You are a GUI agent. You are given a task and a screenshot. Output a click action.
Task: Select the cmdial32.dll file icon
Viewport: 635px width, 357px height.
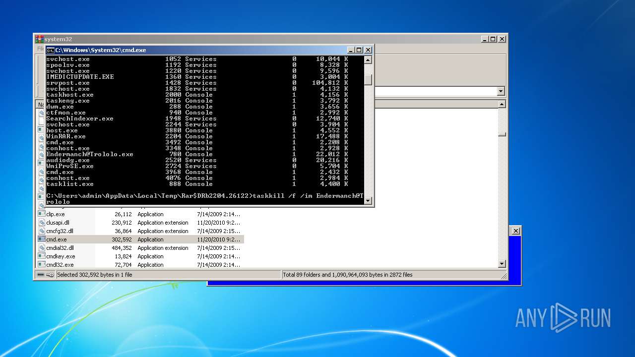42,248
